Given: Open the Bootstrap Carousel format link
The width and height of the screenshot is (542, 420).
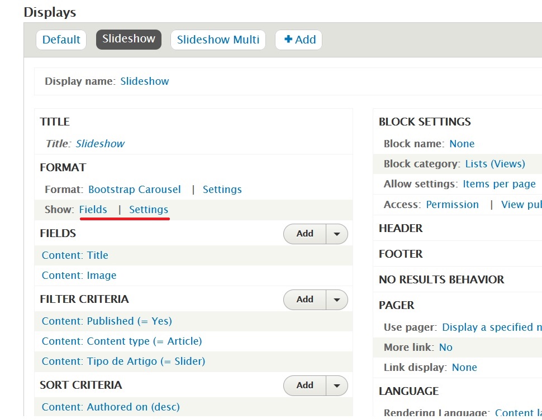Looking at the screenshot, I should coord(135,190).
